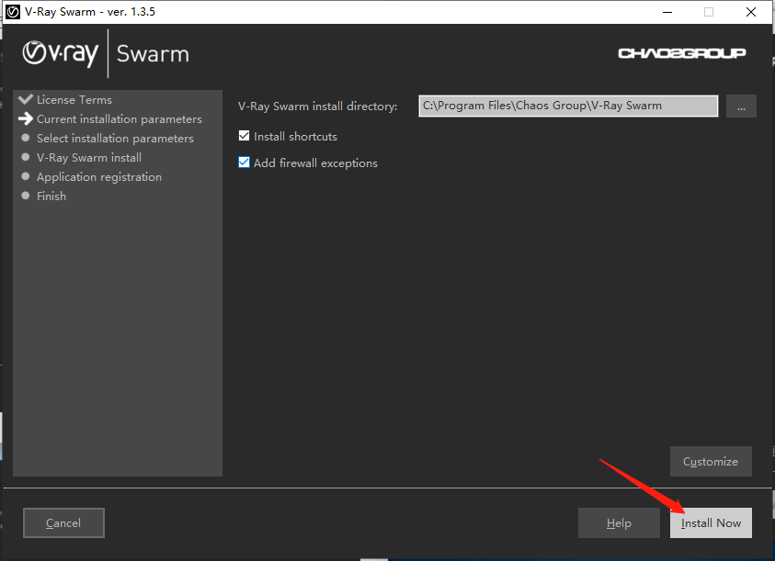Image resolution: width=775 pixels, height=561 pixels.
Task: Select Application registration step
Action: 99,177
